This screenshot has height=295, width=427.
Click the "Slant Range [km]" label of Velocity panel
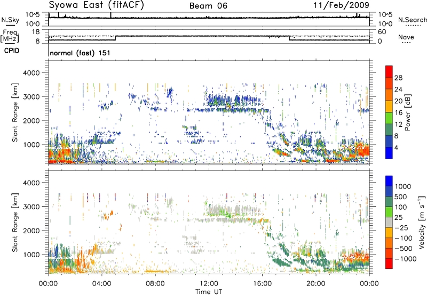click(15, 222)
